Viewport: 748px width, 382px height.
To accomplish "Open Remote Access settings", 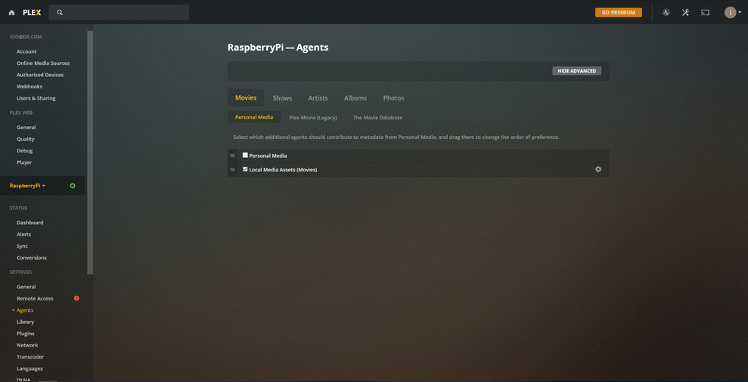I will [x=36, y=298].
